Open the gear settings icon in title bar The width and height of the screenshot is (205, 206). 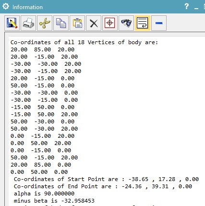[6, 7]
